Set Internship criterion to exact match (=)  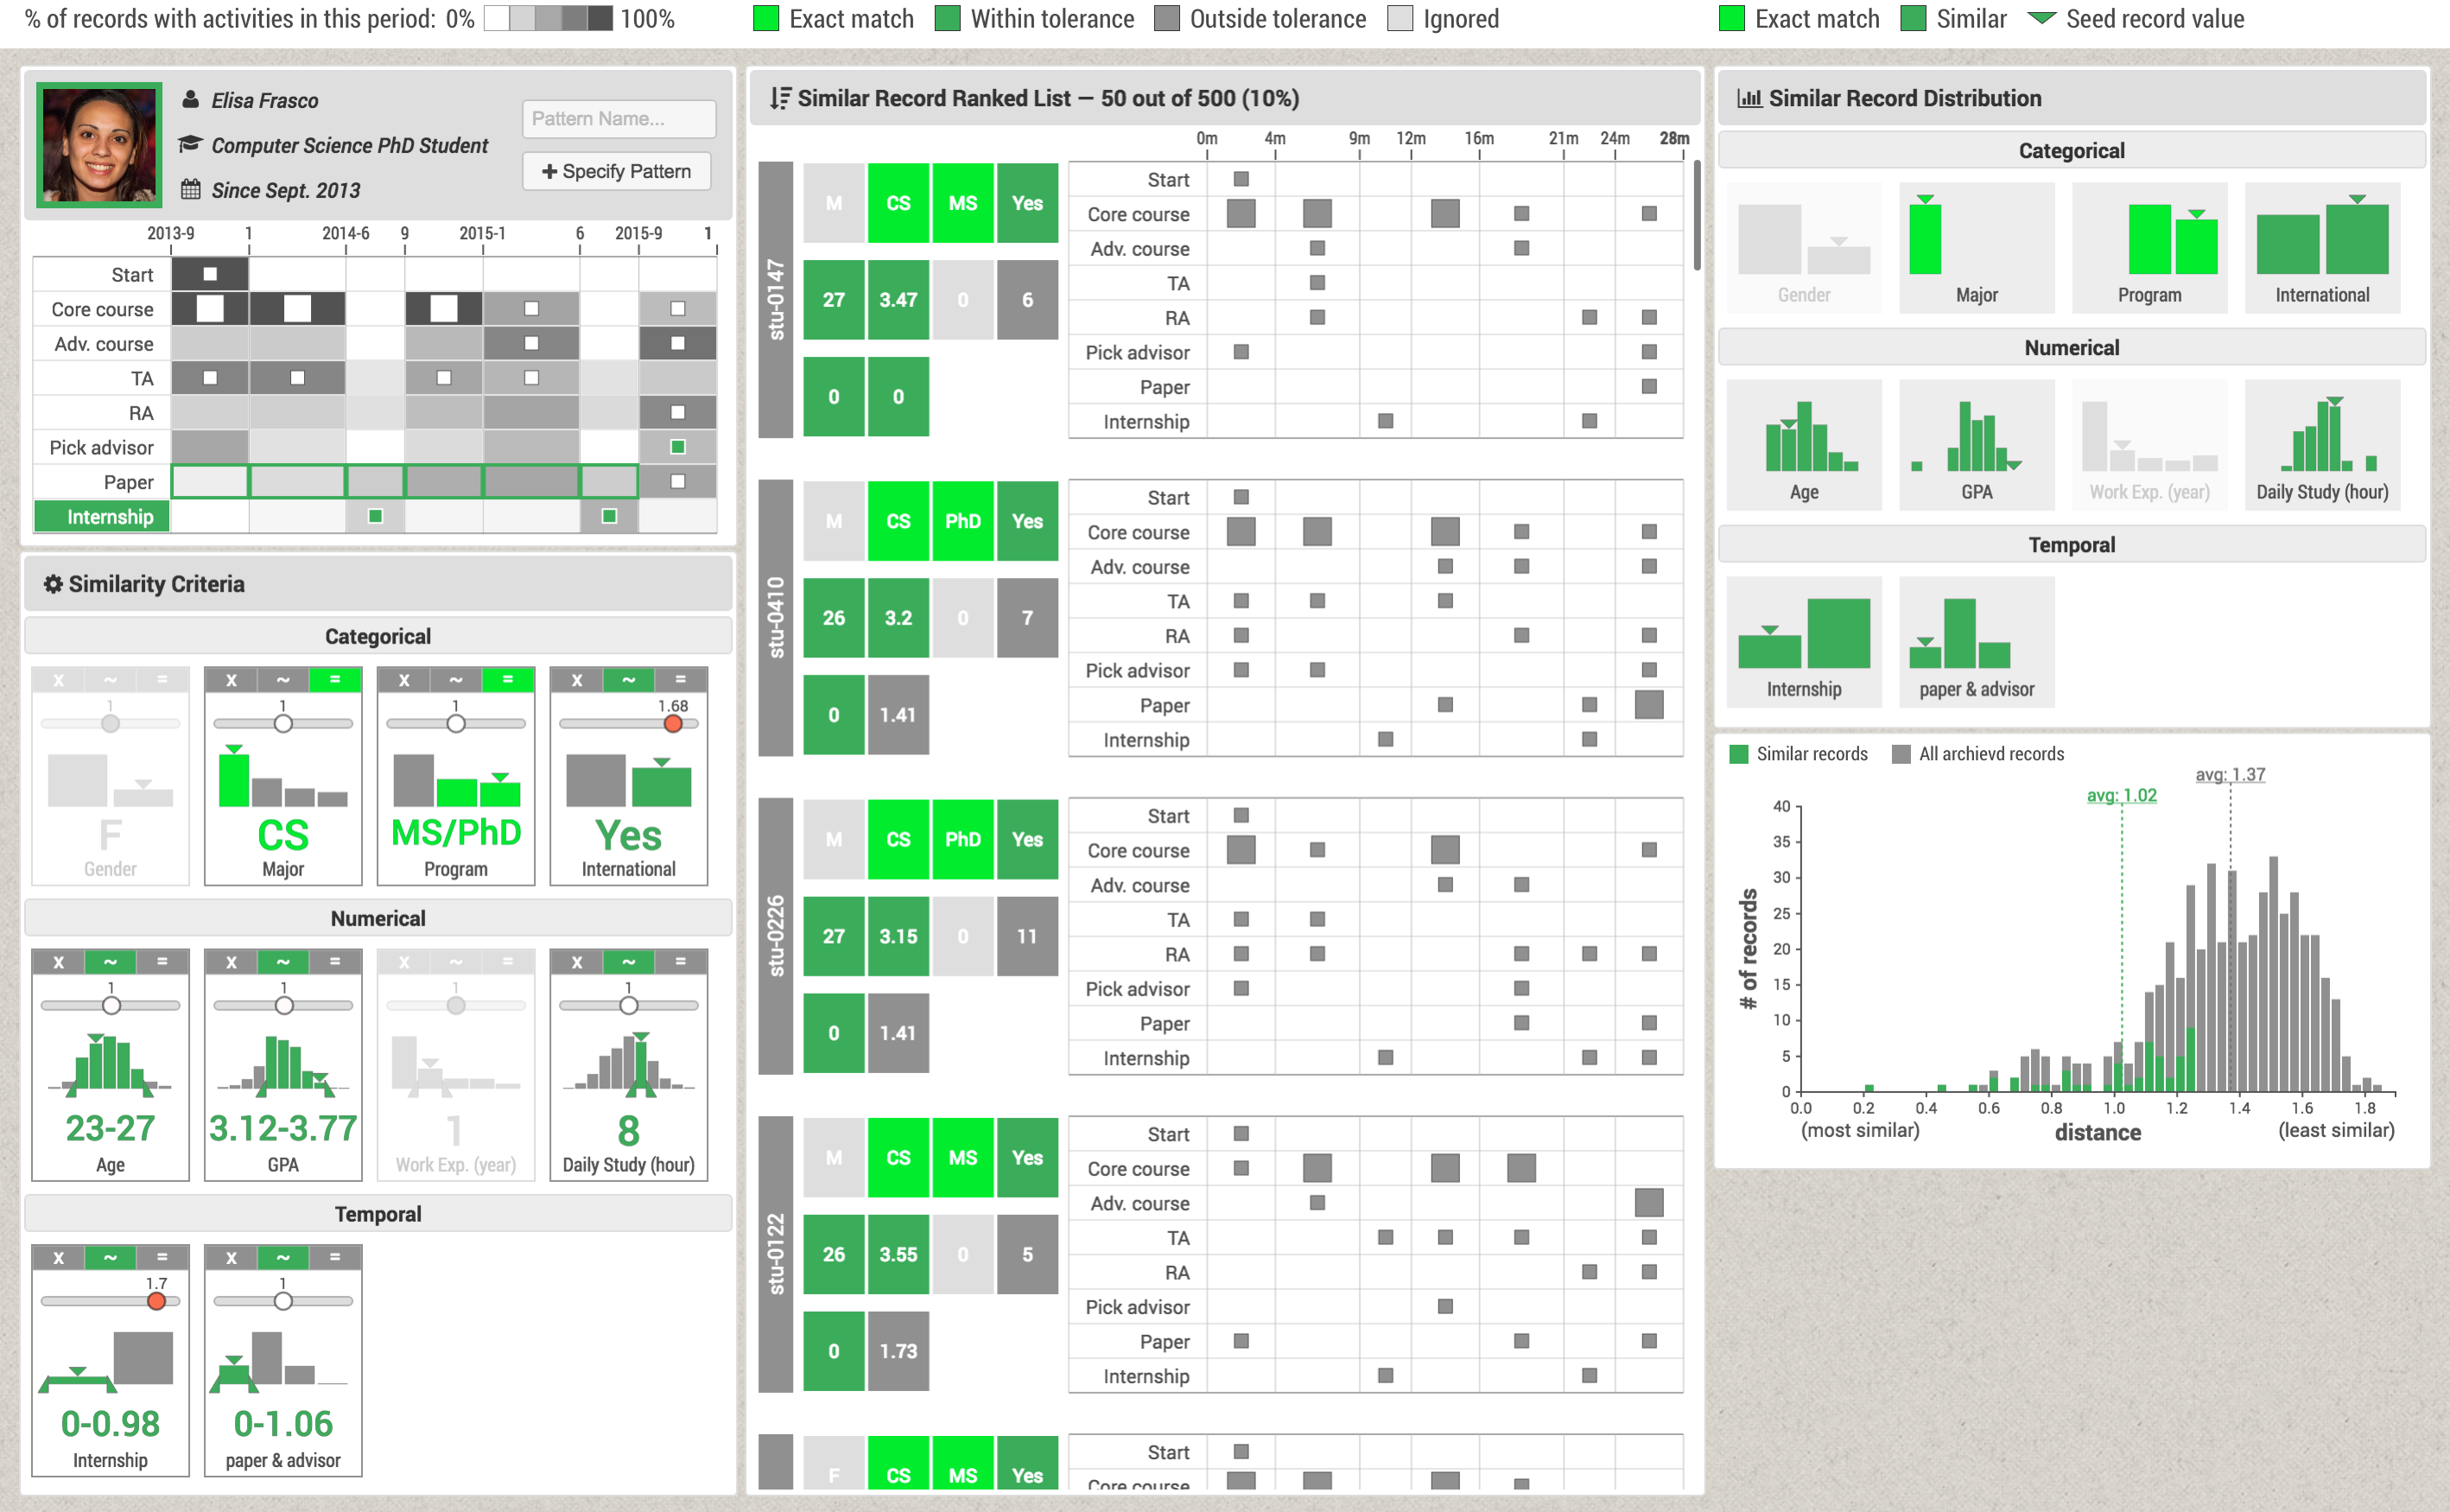[162, 1257]
